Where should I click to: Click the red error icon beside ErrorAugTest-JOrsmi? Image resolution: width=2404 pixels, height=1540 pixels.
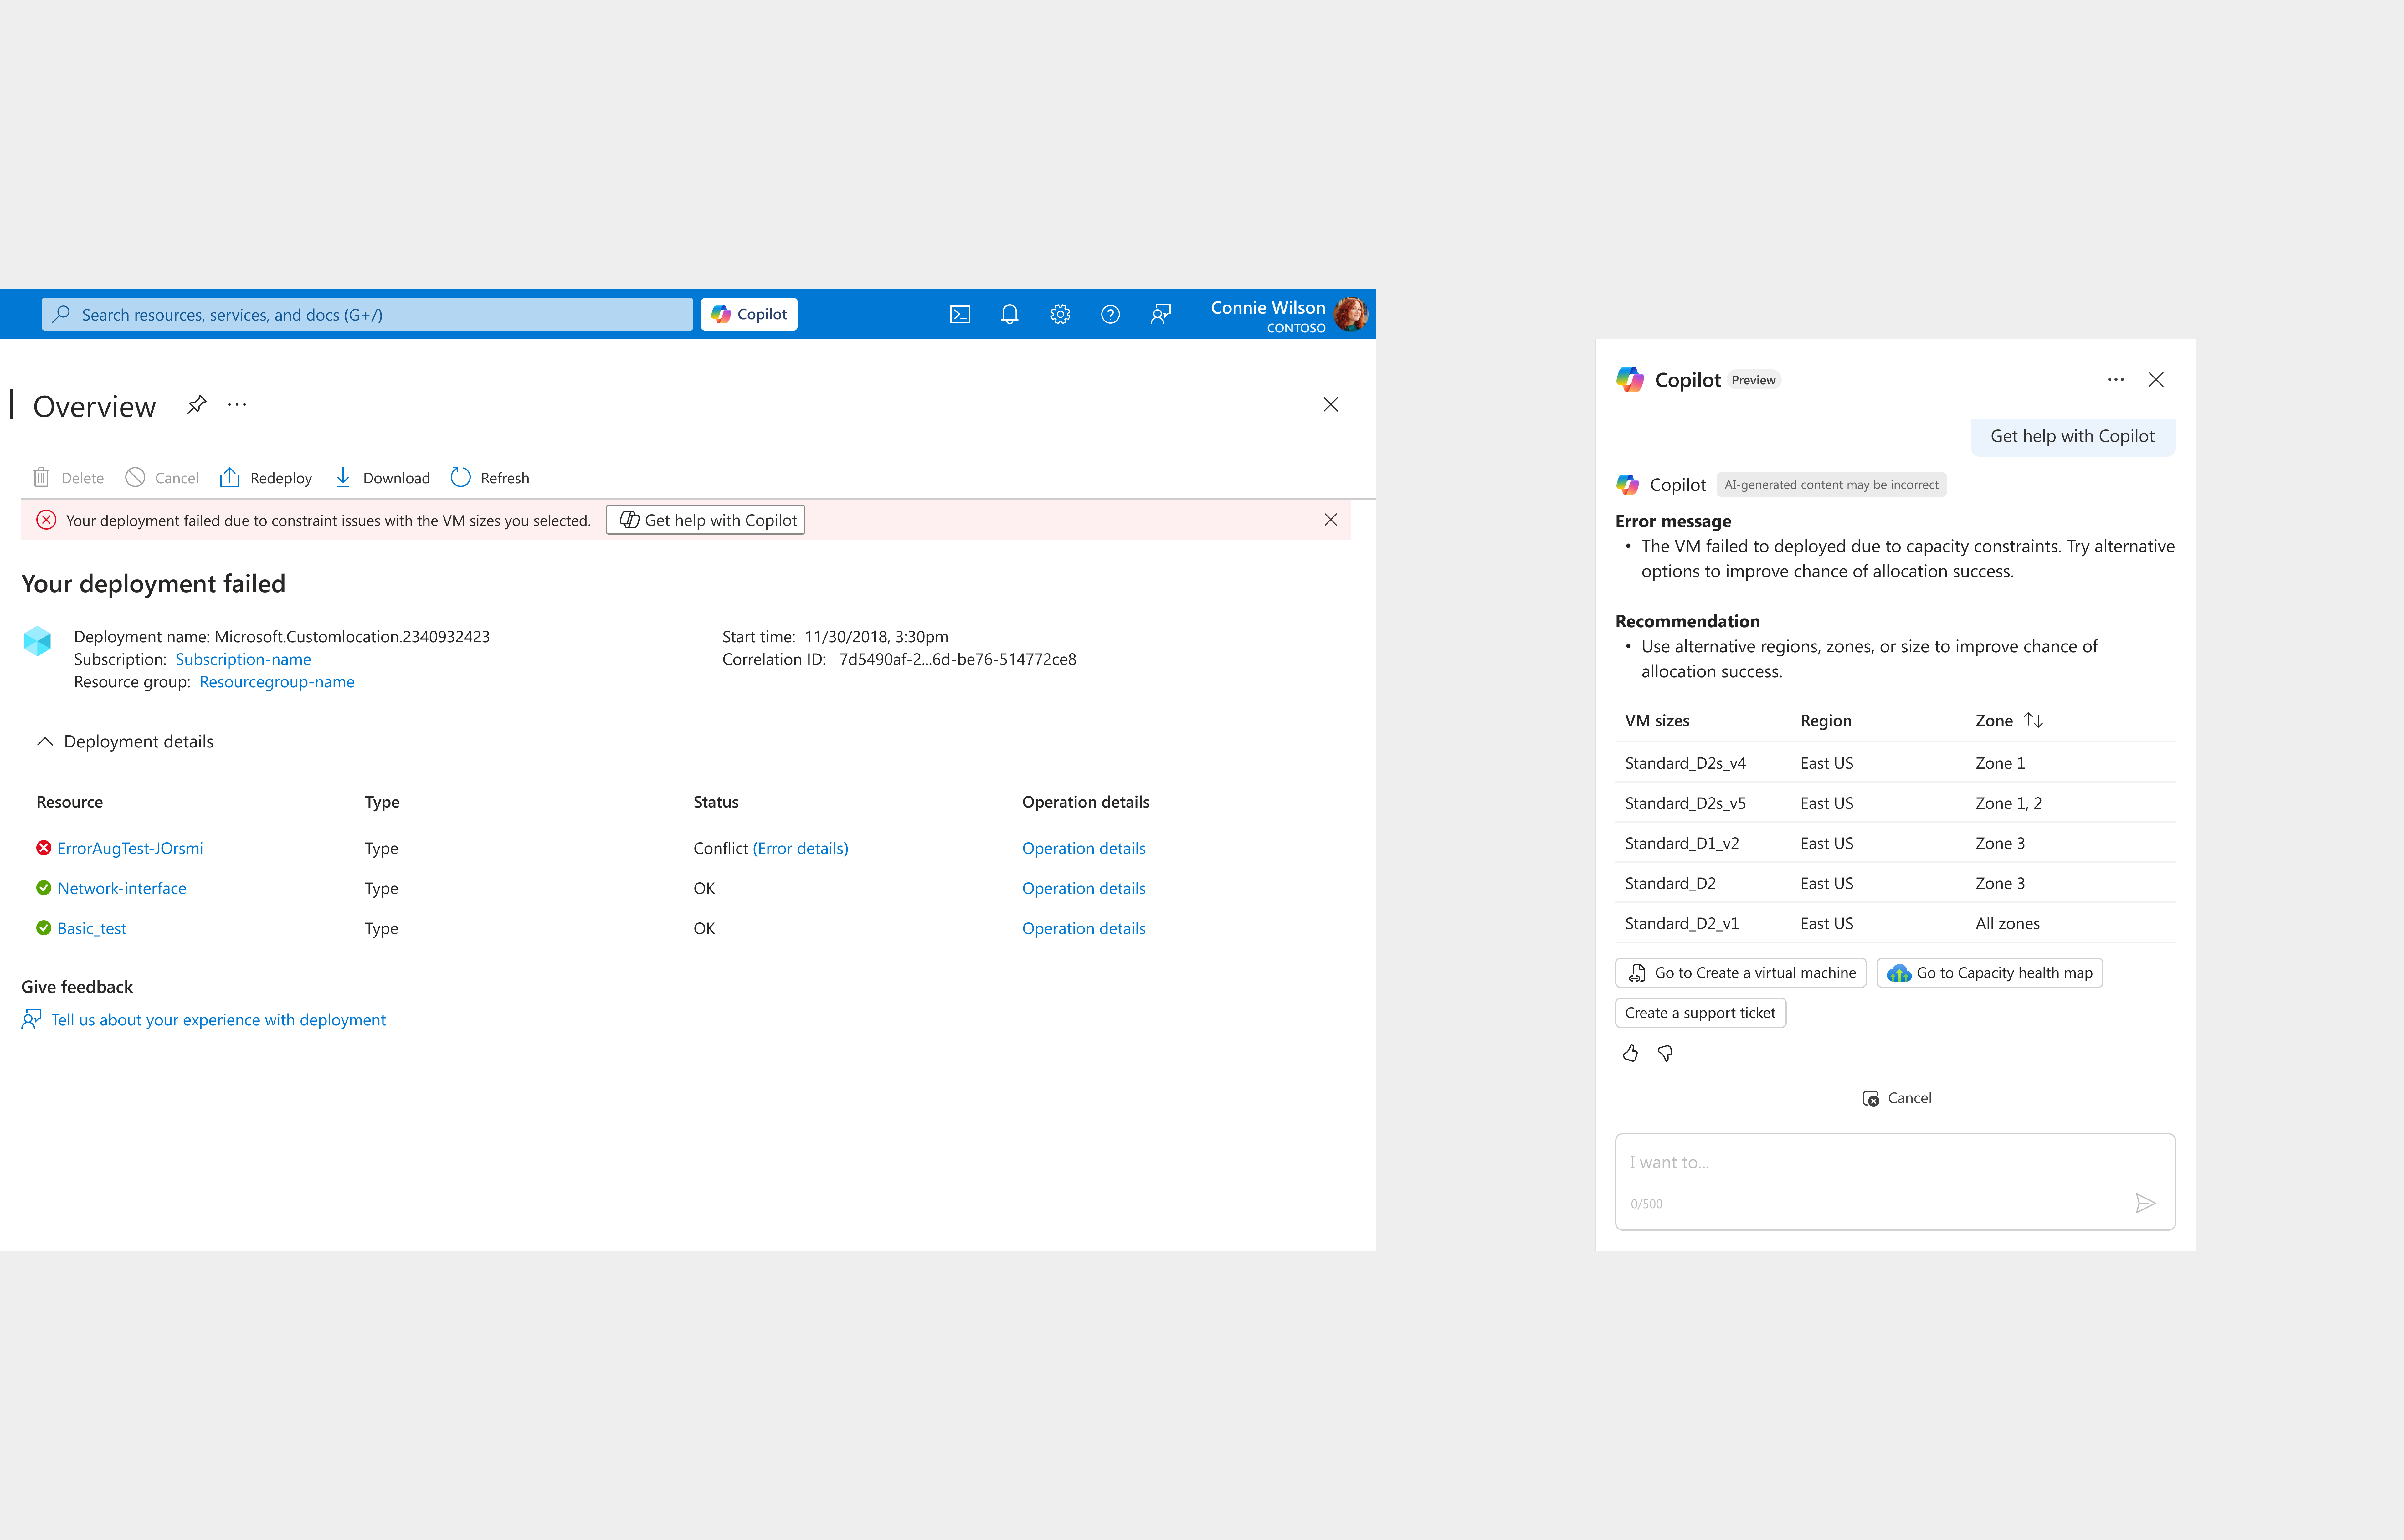44,848
